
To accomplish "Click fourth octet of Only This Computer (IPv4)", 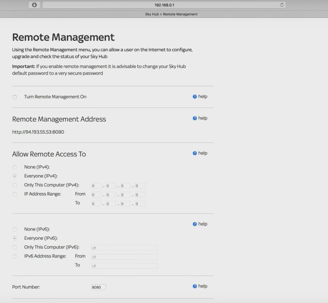I will click(x=140, y=186).
